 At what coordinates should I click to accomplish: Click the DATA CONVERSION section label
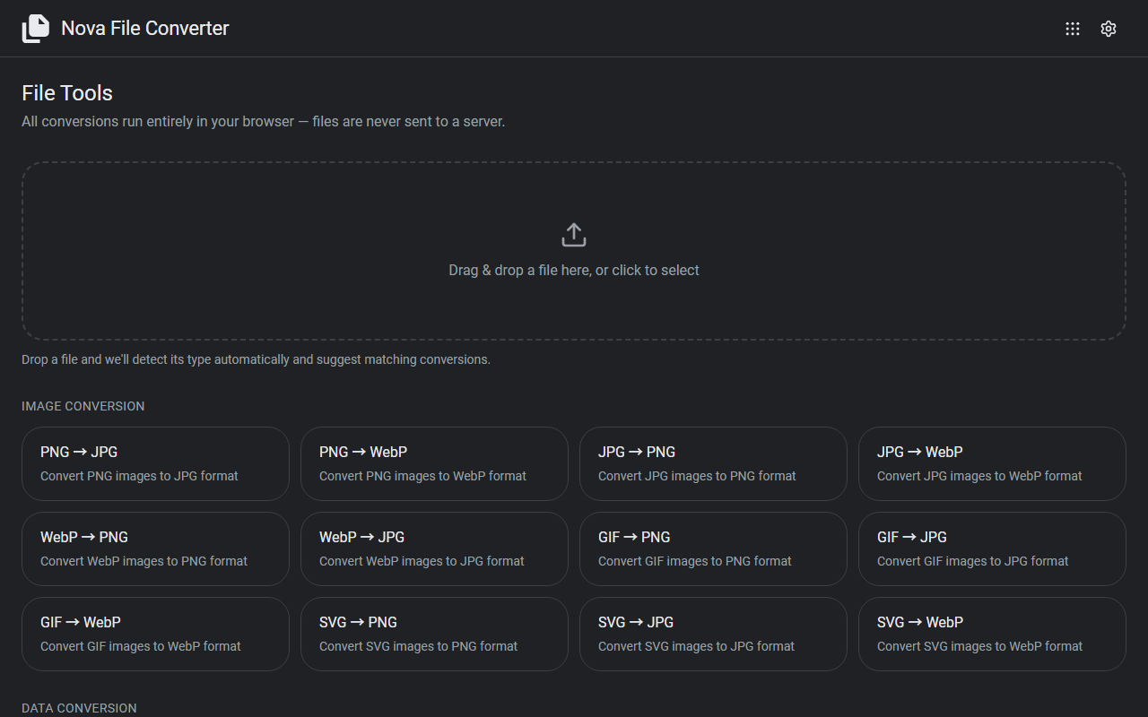pyautogui.click(x=79, y=708)
